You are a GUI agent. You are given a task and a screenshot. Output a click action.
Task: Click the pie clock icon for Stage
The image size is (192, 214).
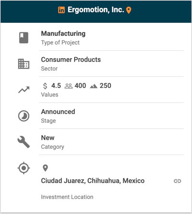click(x=24, y=116)
